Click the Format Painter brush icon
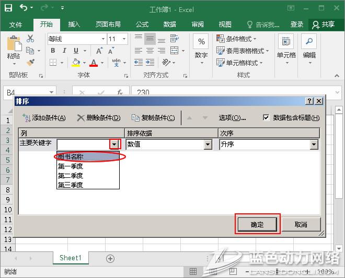The height and width of the screenshot is (278, 345). (x=30, y=63)
